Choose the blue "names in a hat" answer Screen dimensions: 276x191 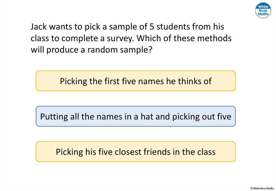click(136, 117)
